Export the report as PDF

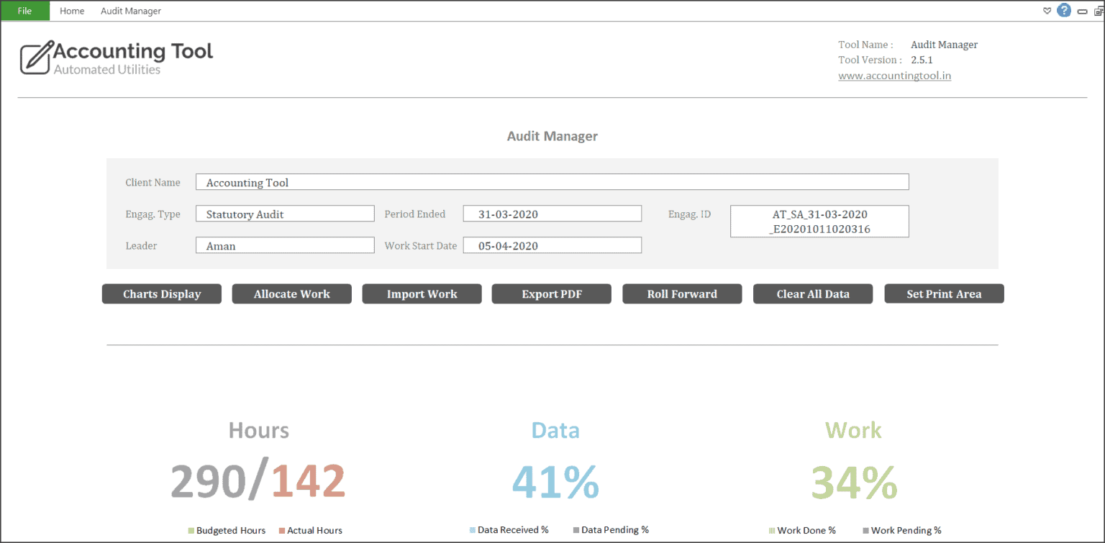[x=551, y=293]
